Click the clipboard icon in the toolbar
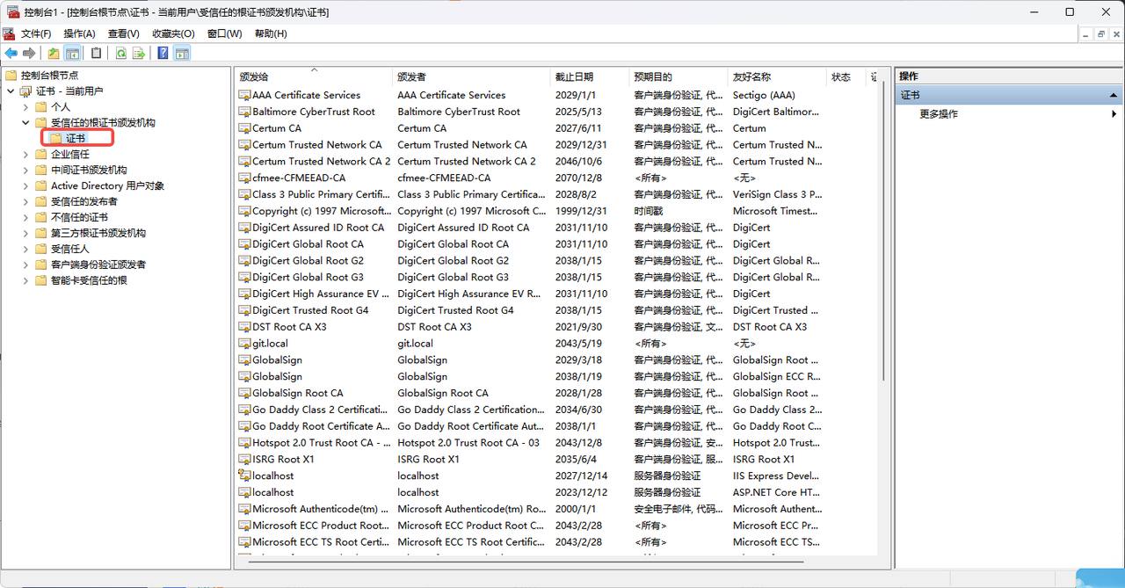1125x588 pixels. tap(97, 53)
